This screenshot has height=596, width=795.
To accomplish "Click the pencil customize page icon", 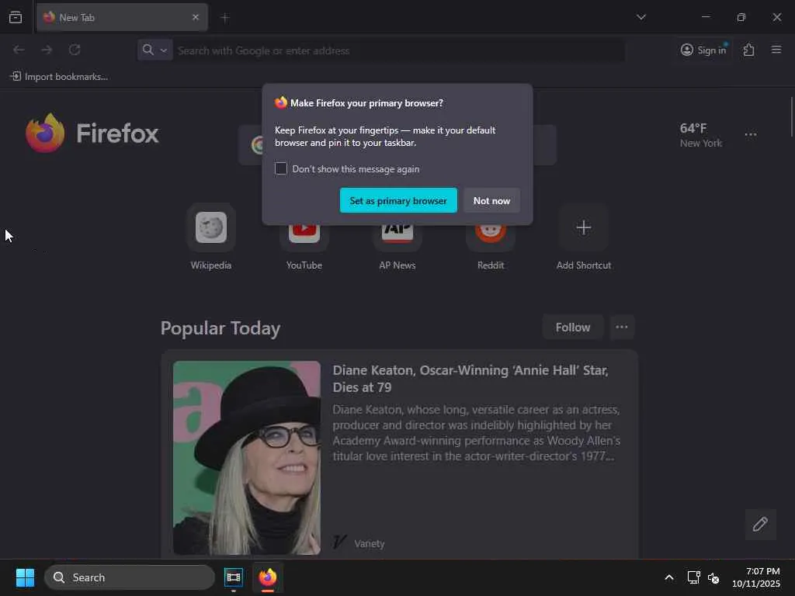I will [x=760, y=524].
